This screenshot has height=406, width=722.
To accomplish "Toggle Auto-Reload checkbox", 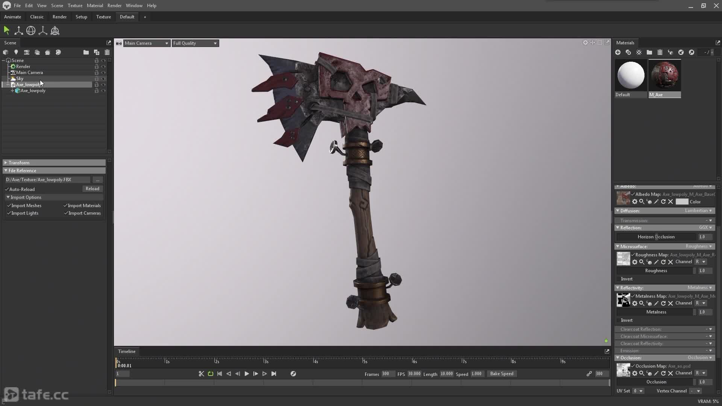I will (x=7, y=189).
